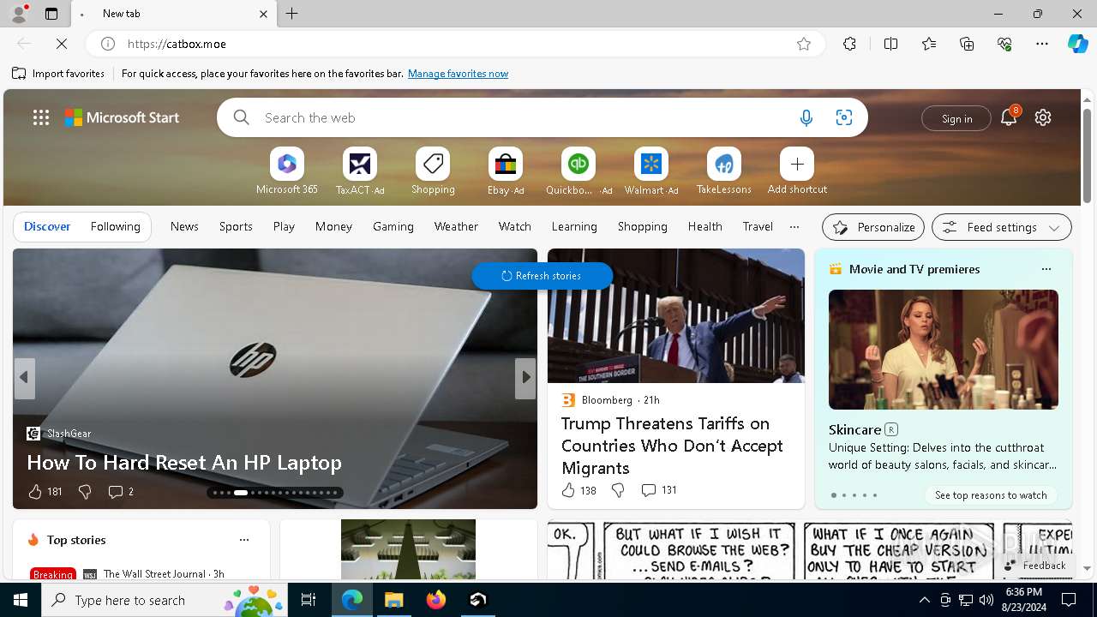The image size is (1097, 617).
Task: Switch to the Following tab
Action: pos(115,226)
